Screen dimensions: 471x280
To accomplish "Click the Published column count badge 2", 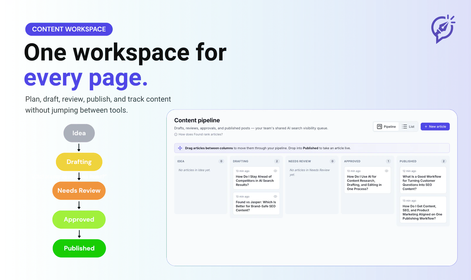I will tap(444, 161).
